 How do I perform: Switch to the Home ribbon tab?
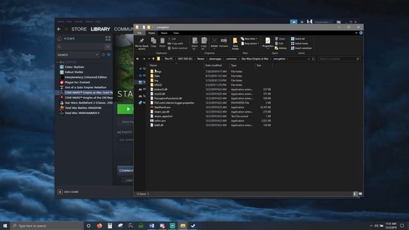tap(151, 33)
